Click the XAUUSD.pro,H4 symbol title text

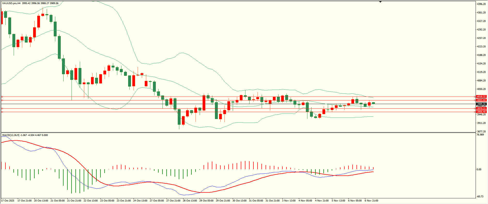(x=11, y=3)
